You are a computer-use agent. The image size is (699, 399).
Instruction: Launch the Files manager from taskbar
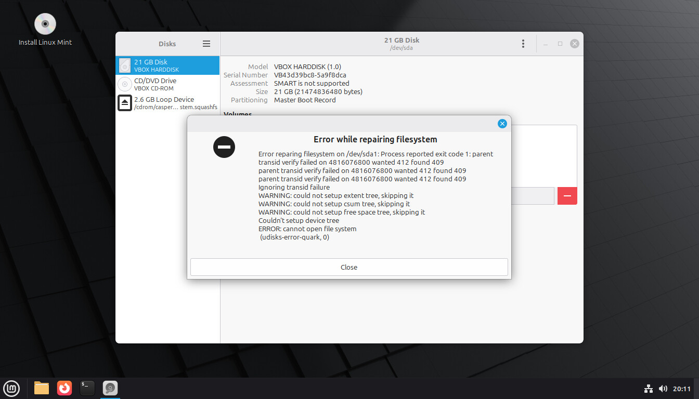pyautogui.click(x=42, y=388)
